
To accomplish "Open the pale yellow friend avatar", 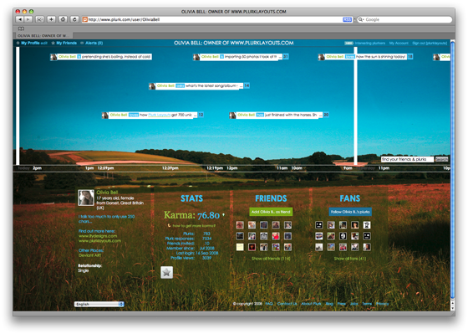I will [240, 247].
